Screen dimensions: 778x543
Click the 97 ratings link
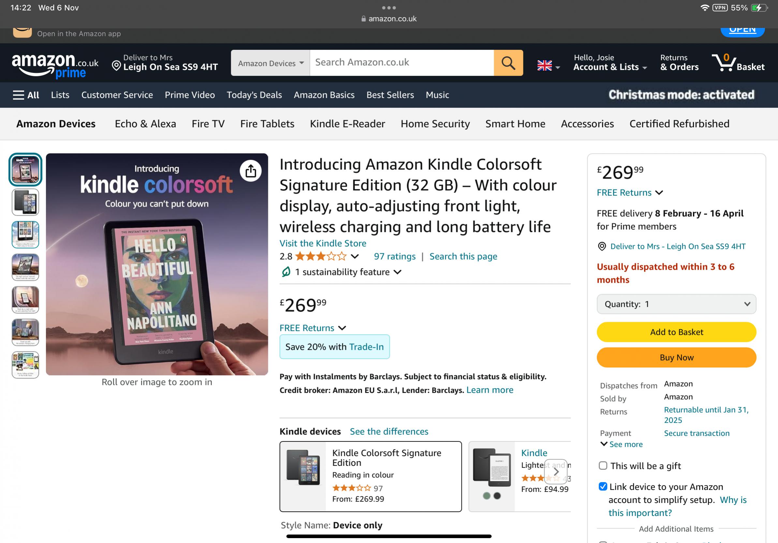pyautogui.click(x=394, y=256)
